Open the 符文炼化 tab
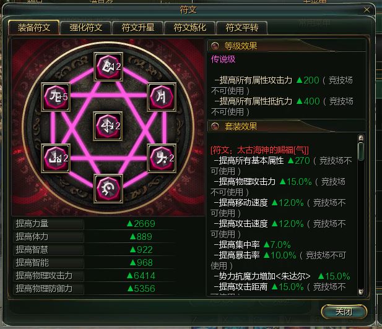The height and width of the screenshot is (329, 382). tap(190, 27)
